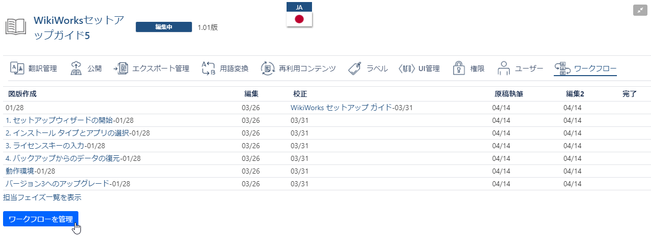Click the エクスポート管理 export icon
Image resolution: width=651 pixels, height=236 pixels.
[121, 69]
